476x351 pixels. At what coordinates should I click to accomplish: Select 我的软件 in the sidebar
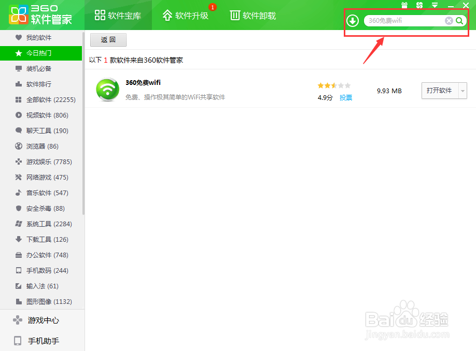pyautogui.click(x=41, y=38)
